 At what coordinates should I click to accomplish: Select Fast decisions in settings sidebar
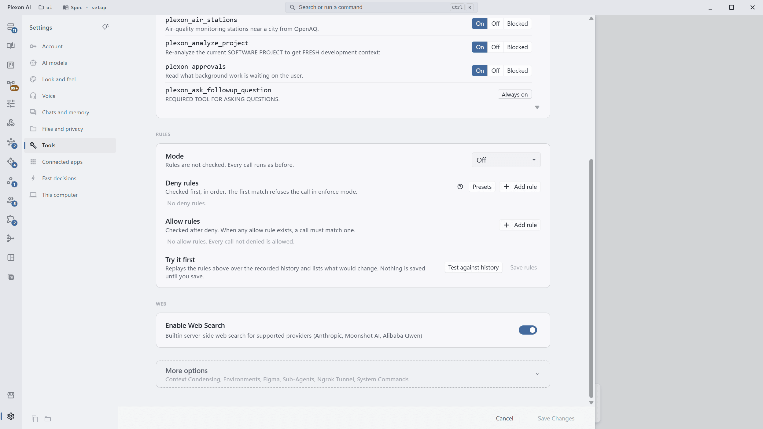[70, 178]
